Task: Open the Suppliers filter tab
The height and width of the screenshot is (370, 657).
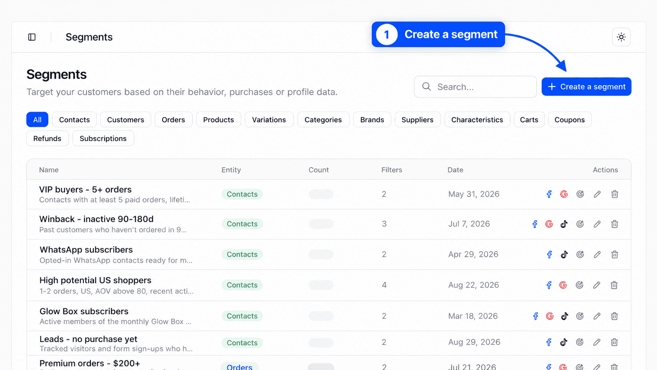Action: pos(417,120)
